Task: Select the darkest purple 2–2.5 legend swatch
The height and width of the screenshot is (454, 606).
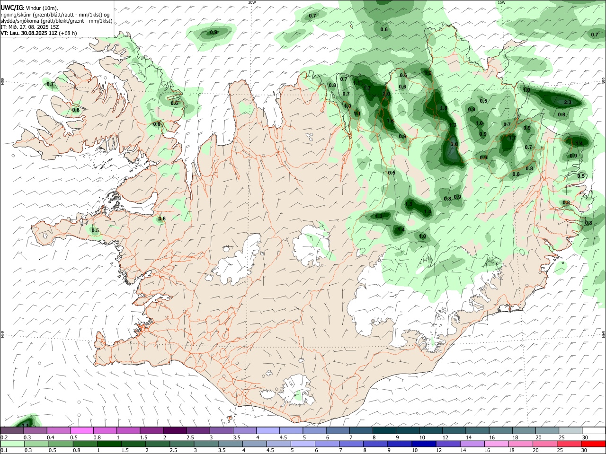Action: pos(175,430)
